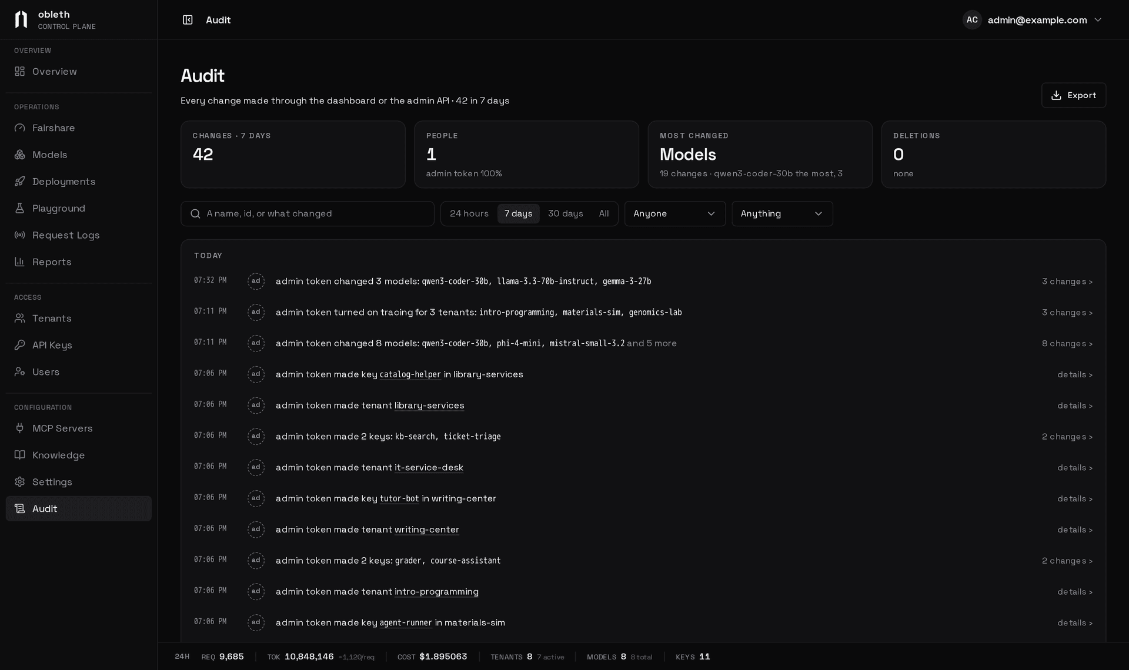Select the All time range
1129x670 pixels.
604,214
